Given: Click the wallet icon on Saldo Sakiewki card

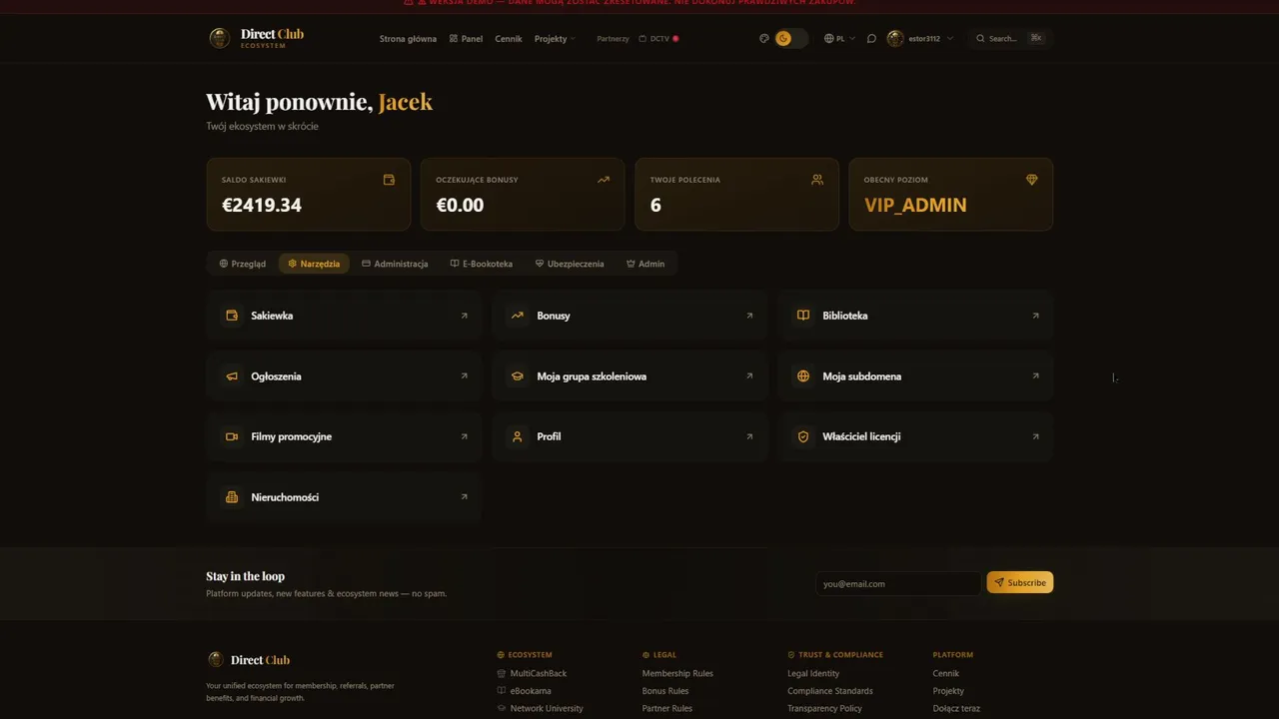Looking at the screenshot, I should [x=389, y=180].
